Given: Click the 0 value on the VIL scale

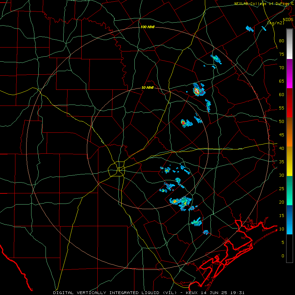Looking at the screenshot, I should point(283,256).
